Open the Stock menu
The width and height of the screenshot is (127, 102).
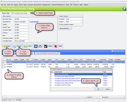point(21,5)
